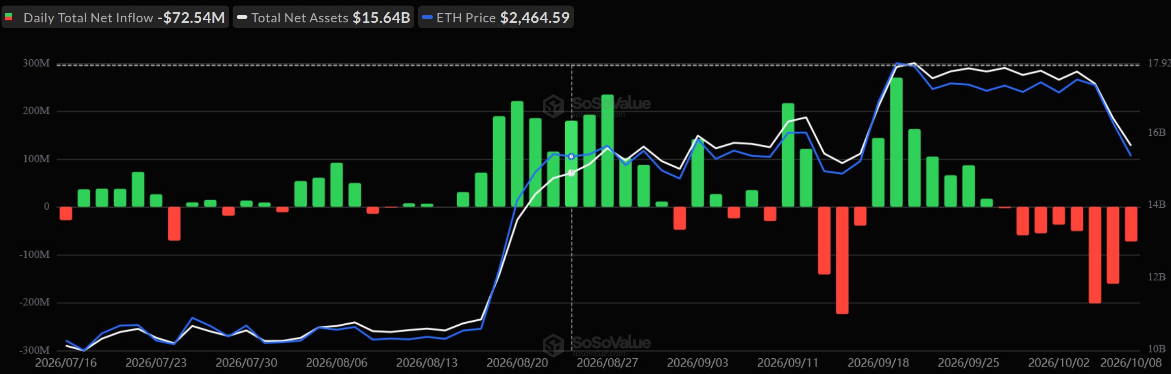Click the $15.64B total net assets value
1171x374 pixels.
(381, 18)
